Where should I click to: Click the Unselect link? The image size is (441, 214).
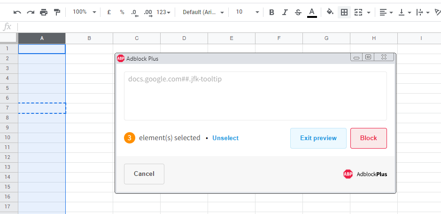click(225, 138)
